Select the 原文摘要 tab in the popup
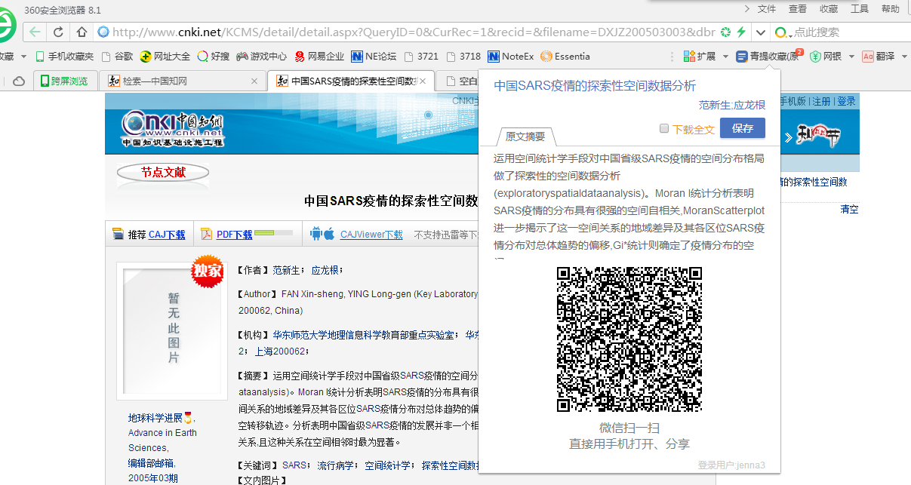Image resolution: width=911 pixels, height=485 pixels. (525, 137)
